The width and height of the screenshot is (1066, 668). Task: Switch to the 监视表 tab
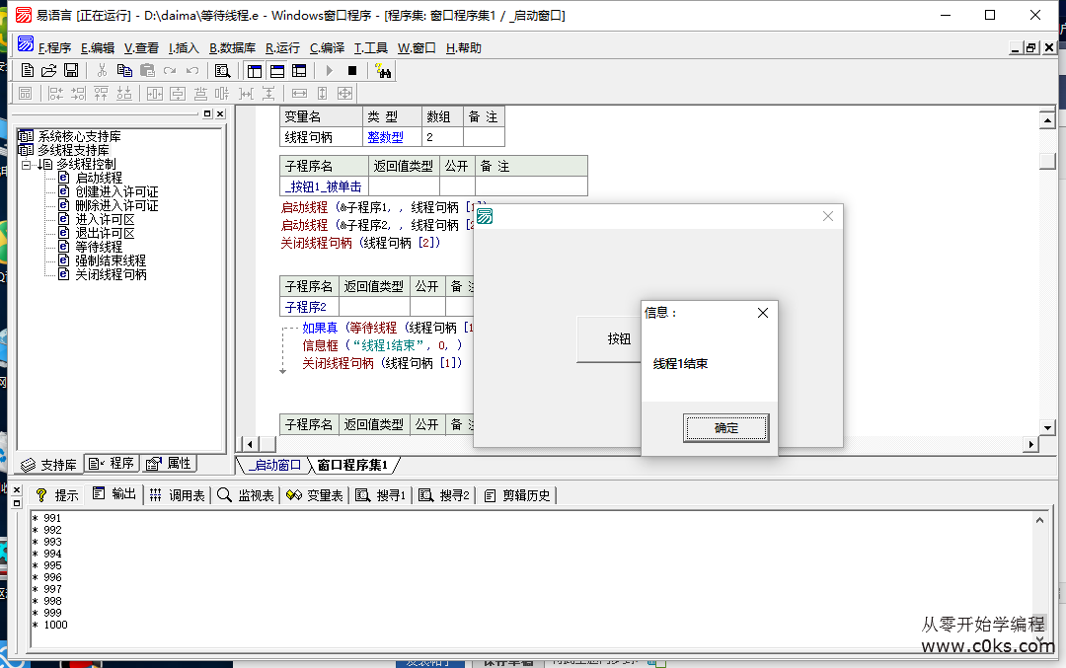(x=247, y=495)
